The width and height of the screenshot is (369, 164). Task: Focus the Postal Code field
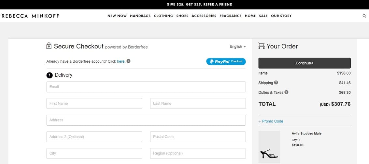[x=198, y=137]
